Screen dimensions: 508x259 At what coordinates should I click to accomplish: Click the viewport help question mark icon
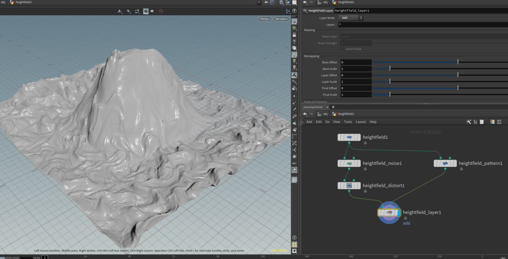[x=294, y=11]
